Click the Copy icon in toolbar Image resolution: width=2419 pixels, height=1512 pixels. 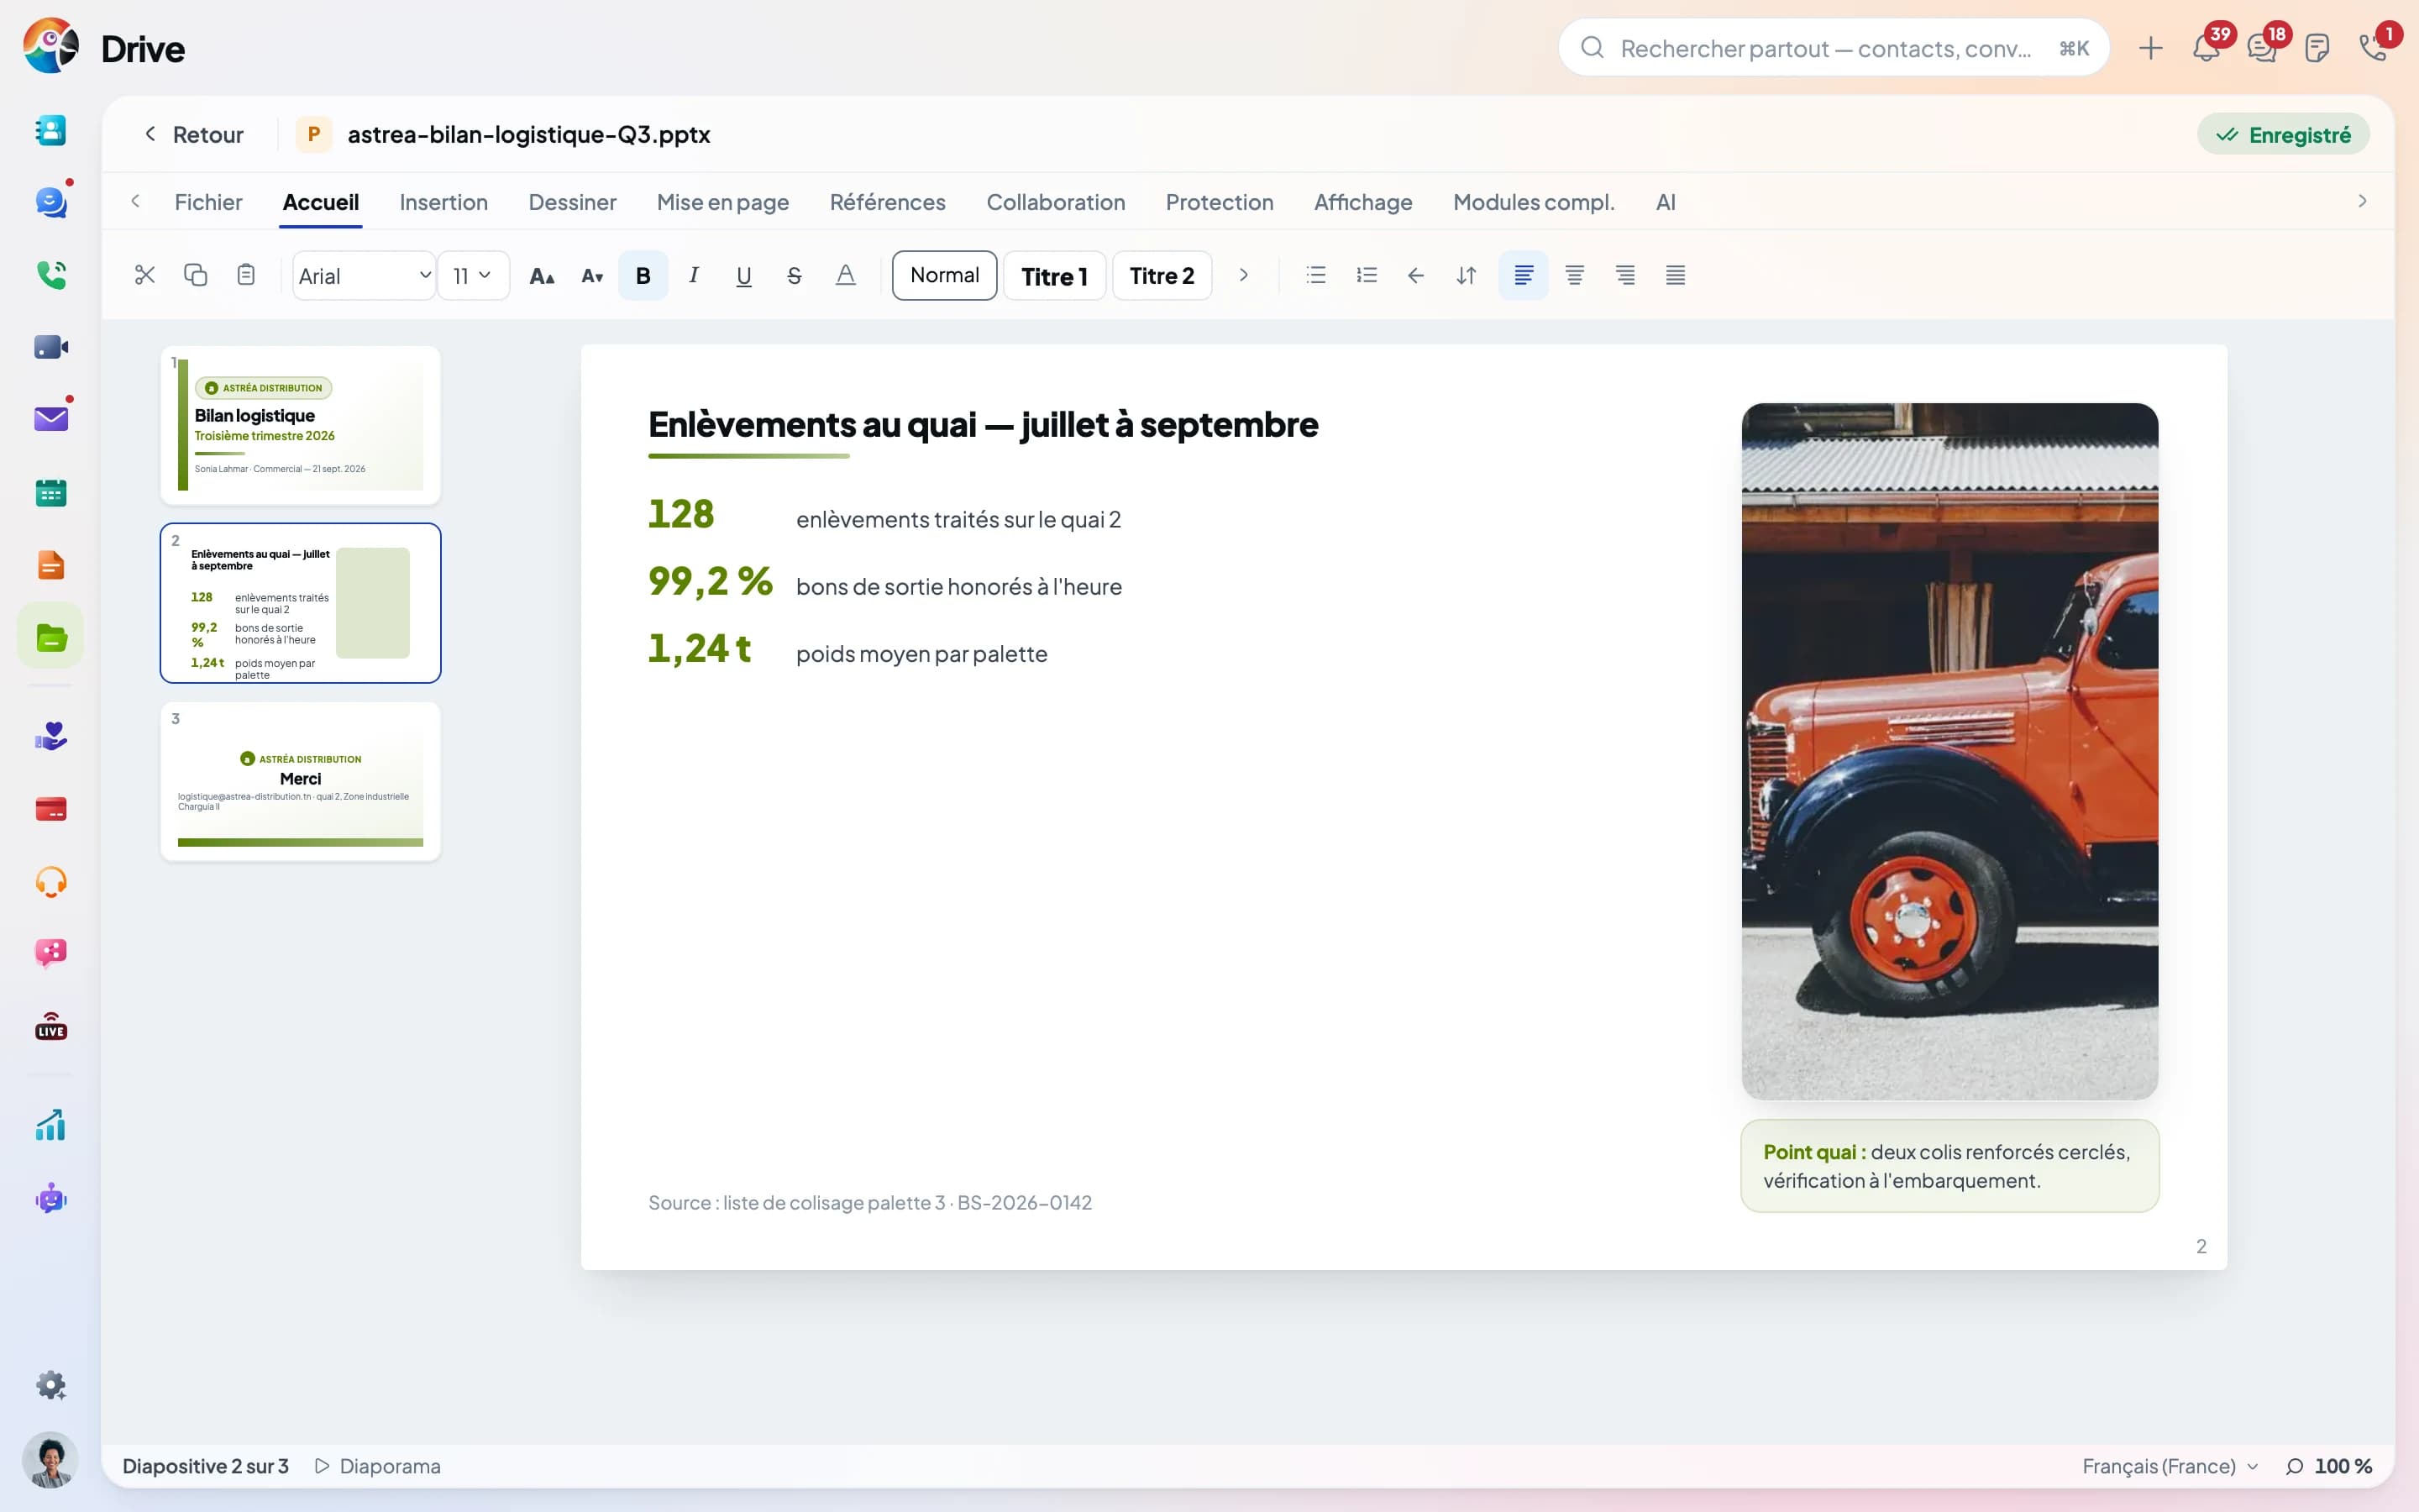[x=196, y=275]
